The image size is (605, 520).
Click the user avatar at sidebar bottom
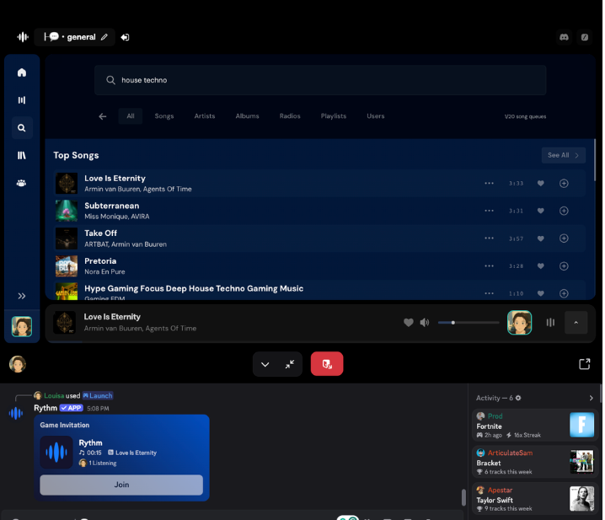pyautogui.click(x=22, y=326)
